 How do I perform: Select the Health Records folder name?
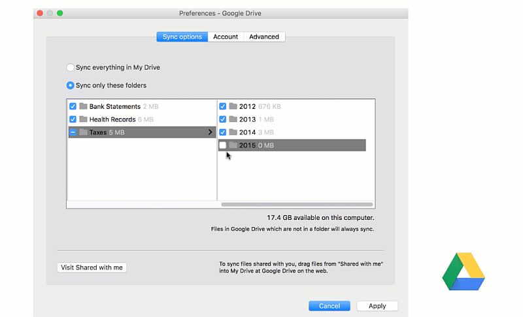tap(112, 119)
